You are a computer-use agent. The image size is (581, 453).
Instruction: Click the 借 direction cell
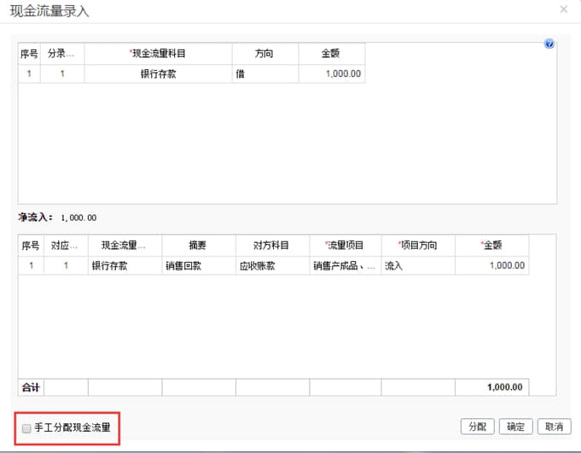(265, 73)
